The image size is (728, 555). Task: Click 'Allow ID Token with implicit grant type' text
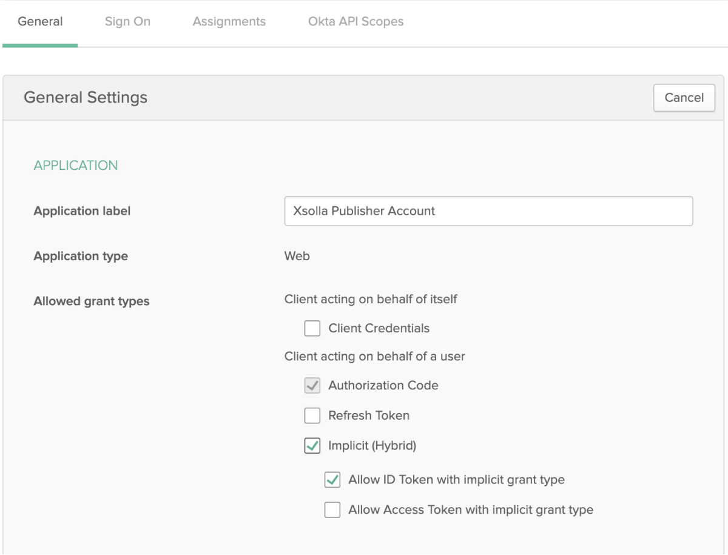pos(456,480)
